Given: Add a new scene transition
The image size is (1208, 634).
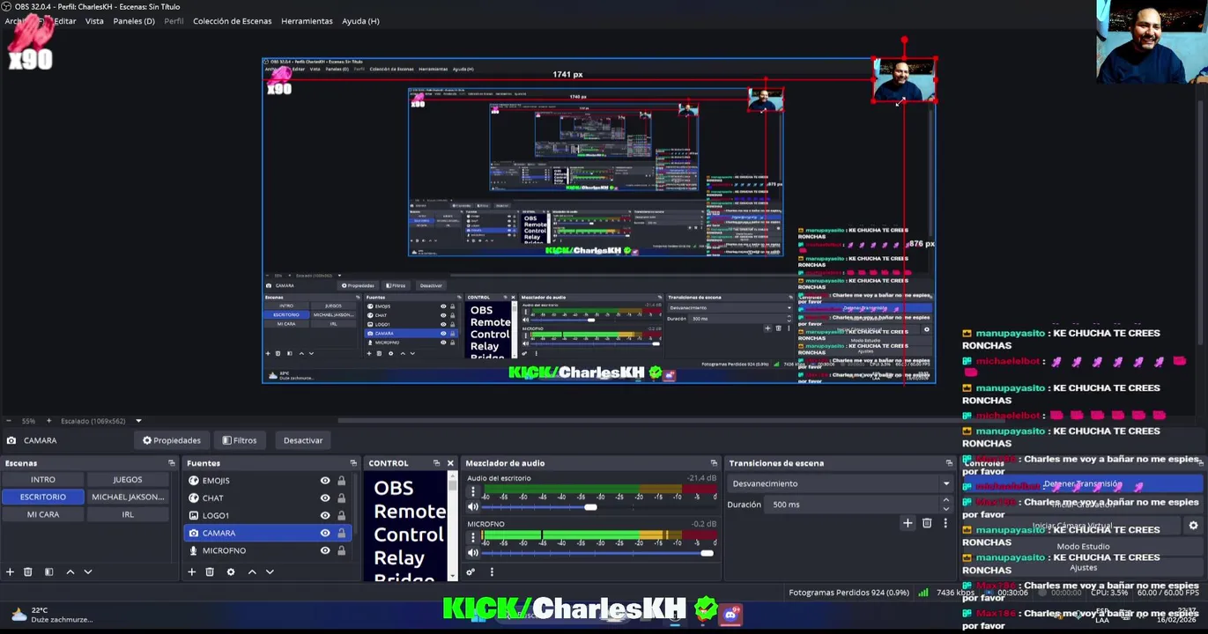Looking at the screenshot, I should (x=908, y=523).
